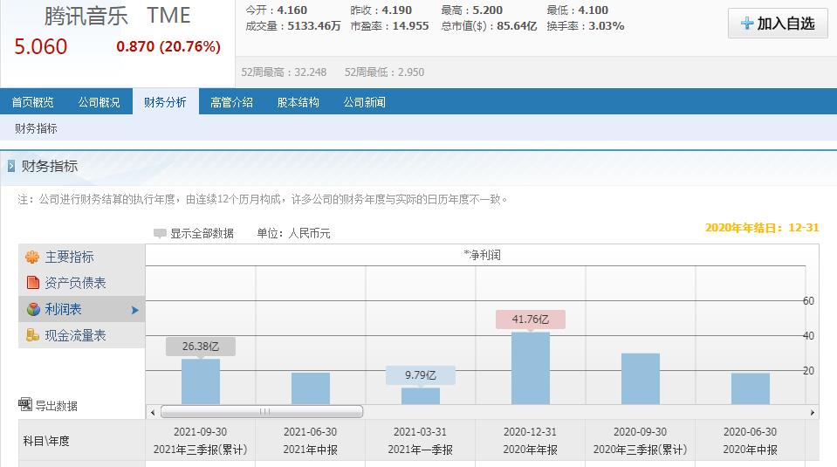
Task: Click the 2021年三季报(累计) column header
Action: pos(201,440)
